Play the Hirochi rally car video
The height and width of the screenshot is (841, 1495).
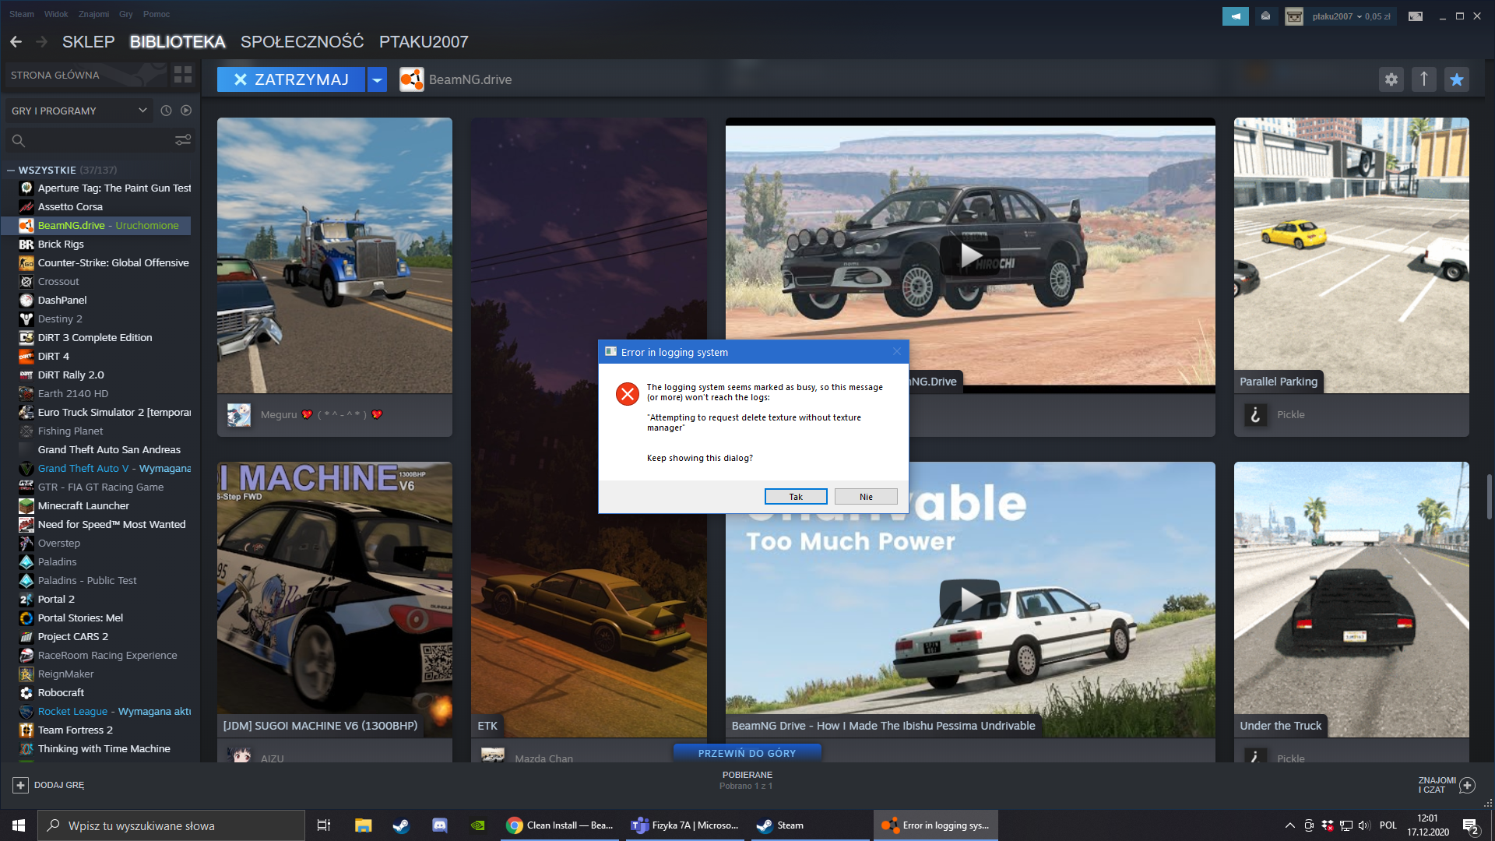coord(969,255)
